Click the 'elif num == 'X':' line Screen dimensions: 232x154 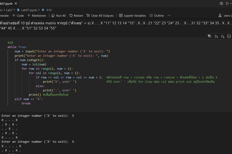pos(28,99)
